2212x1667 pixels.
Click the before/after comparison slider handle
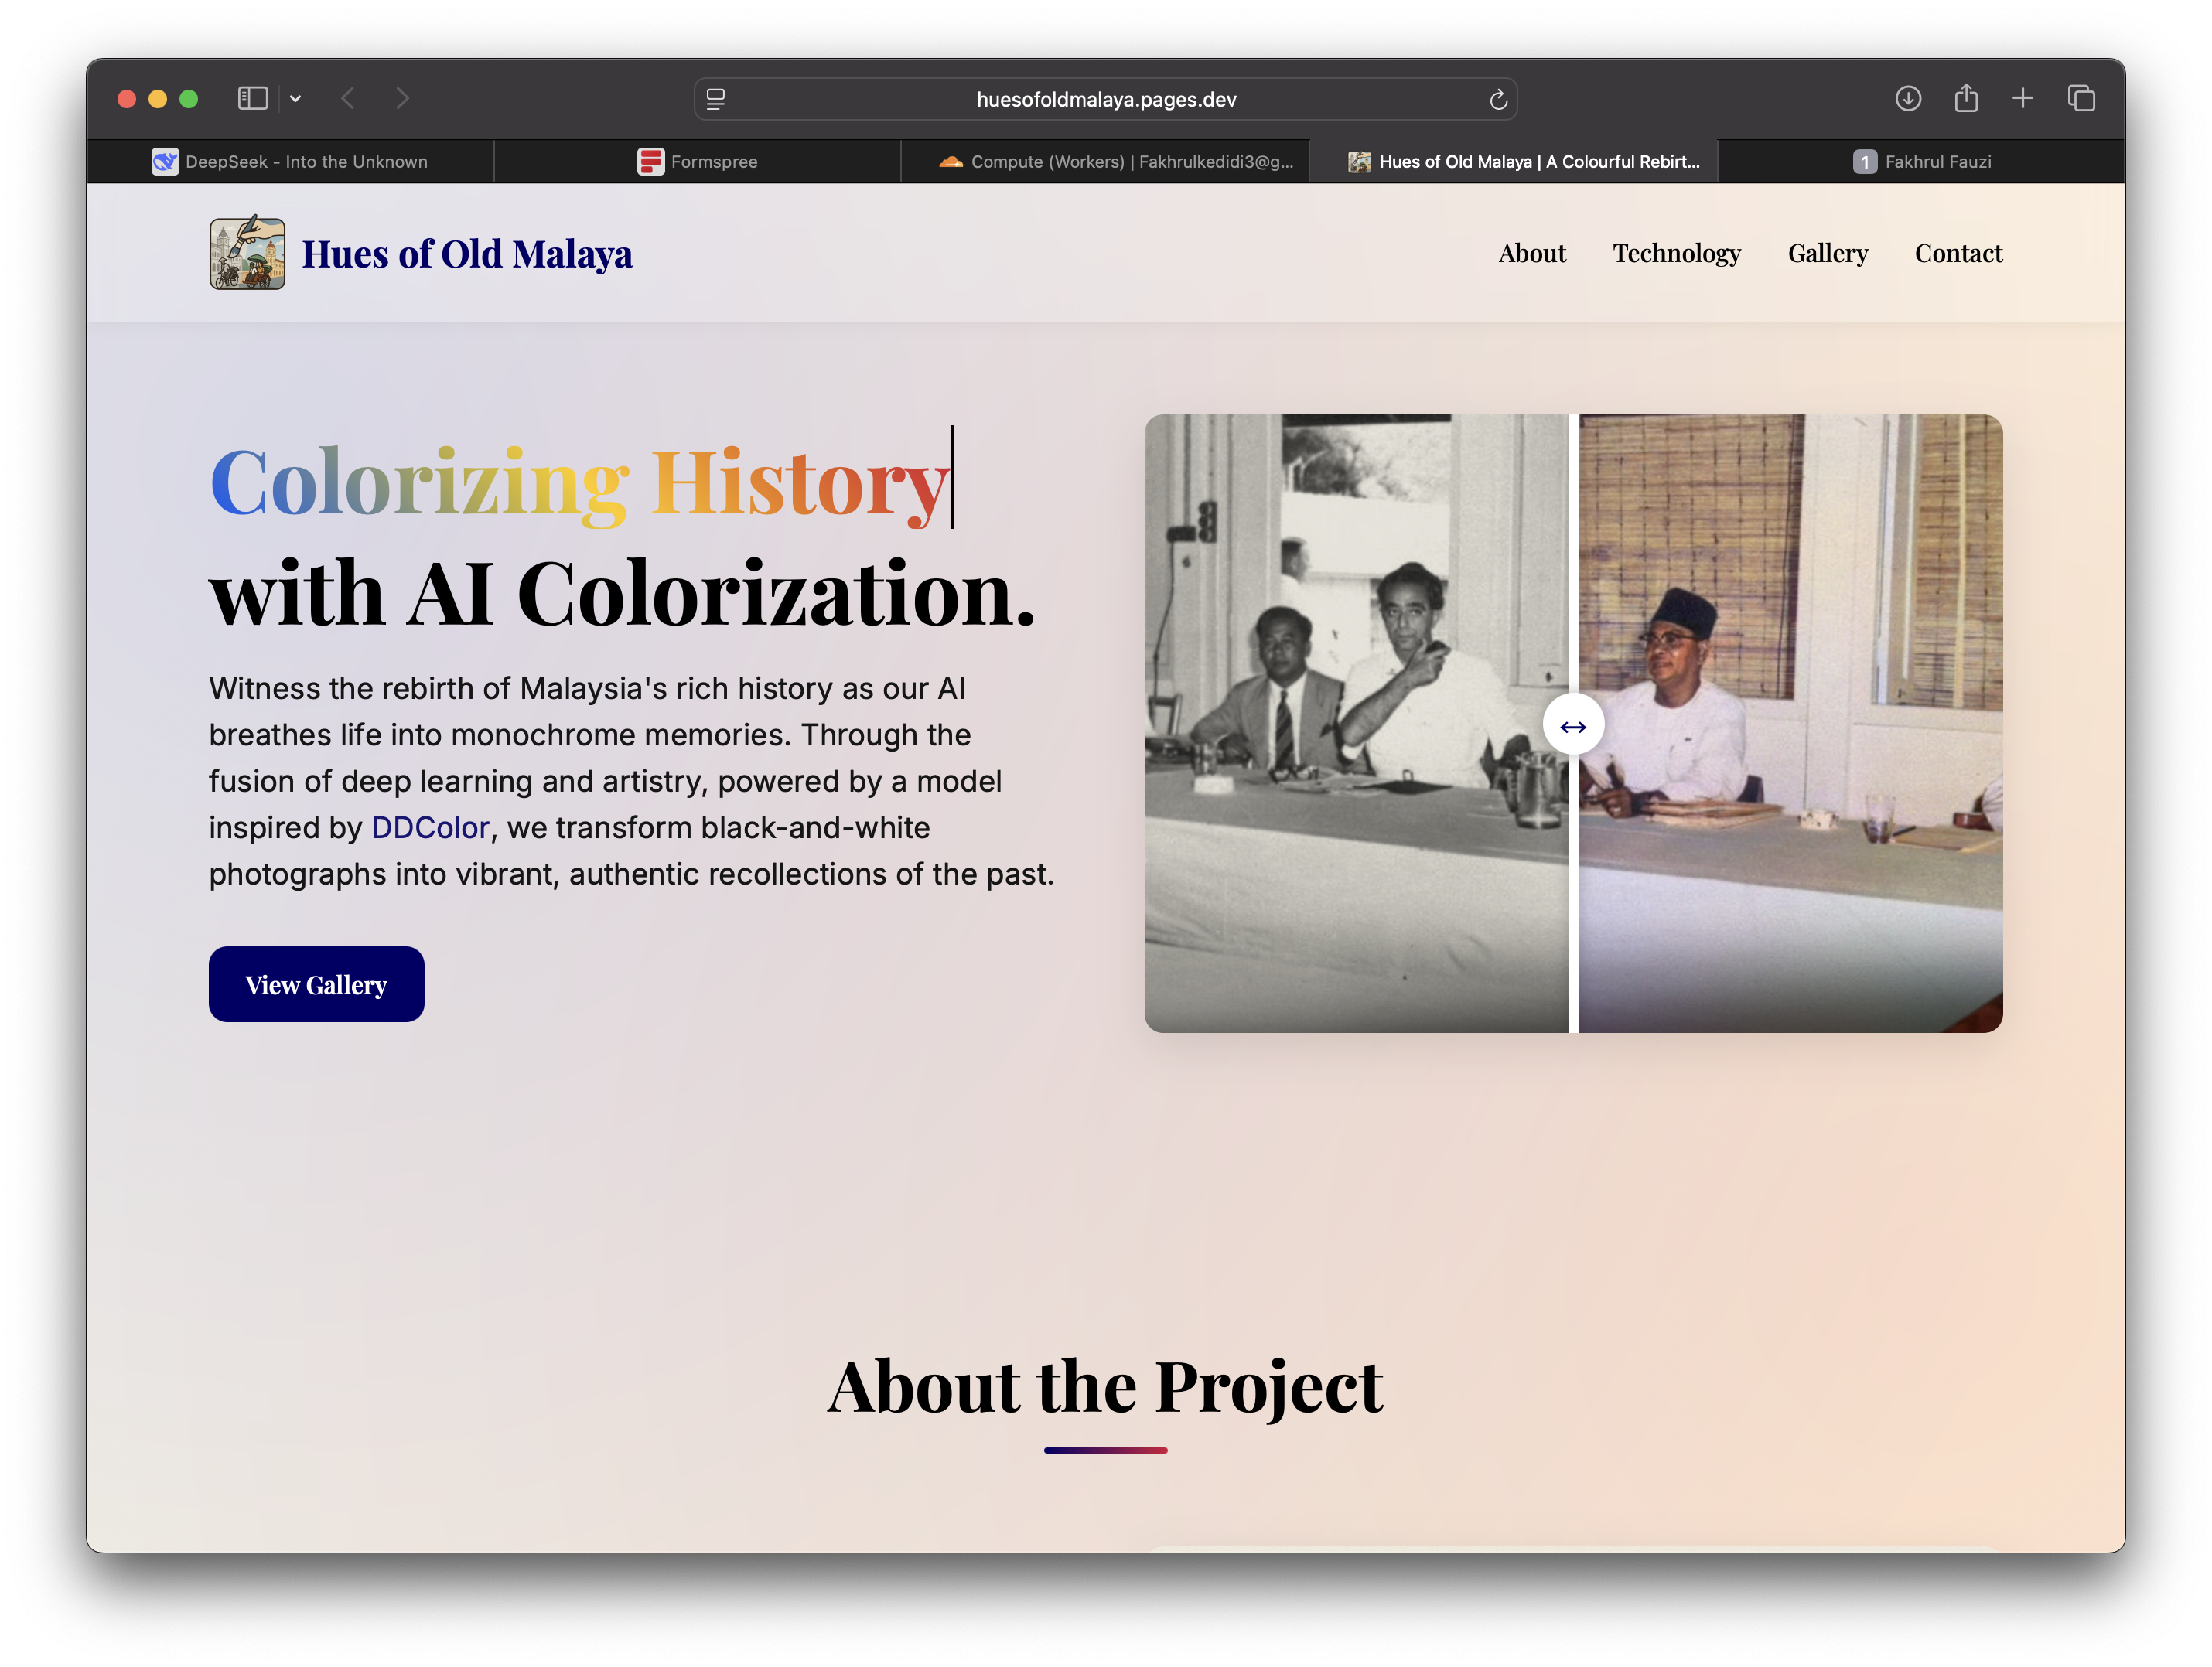1573,725
